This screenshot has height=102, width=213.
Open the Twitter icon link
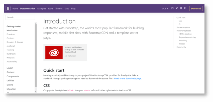(177, 8)
